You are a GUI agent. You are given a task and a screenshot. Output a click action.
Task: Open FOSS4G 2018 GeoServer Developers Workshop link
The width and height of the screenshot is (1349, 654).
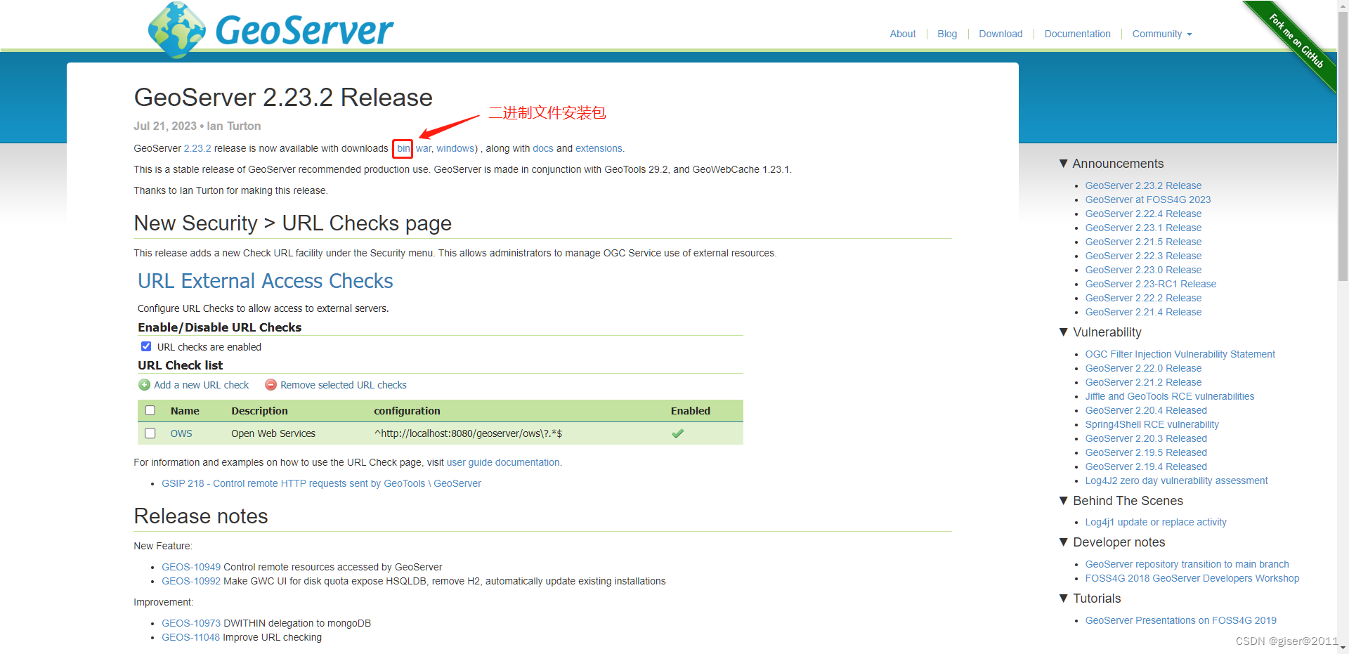[x=1192, y=578]
